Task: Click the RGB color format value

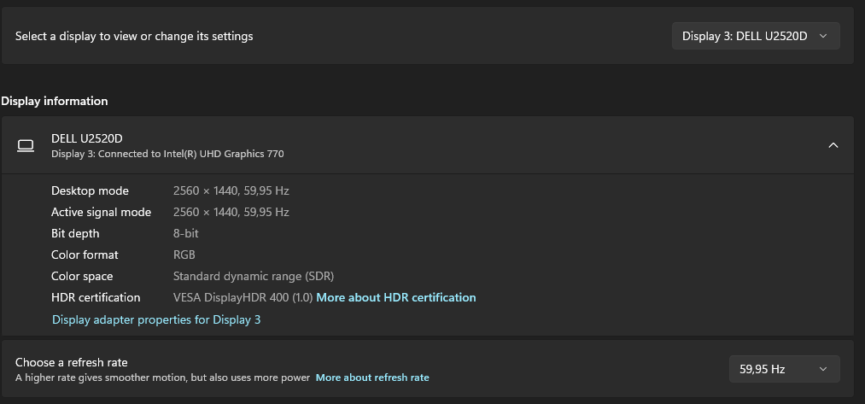Action: tap(184, 255)
